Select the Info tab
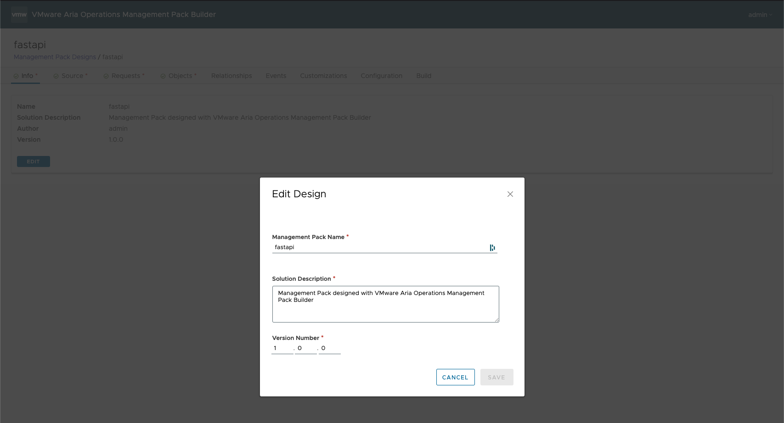Screen dimensions: 784x423 27,76
